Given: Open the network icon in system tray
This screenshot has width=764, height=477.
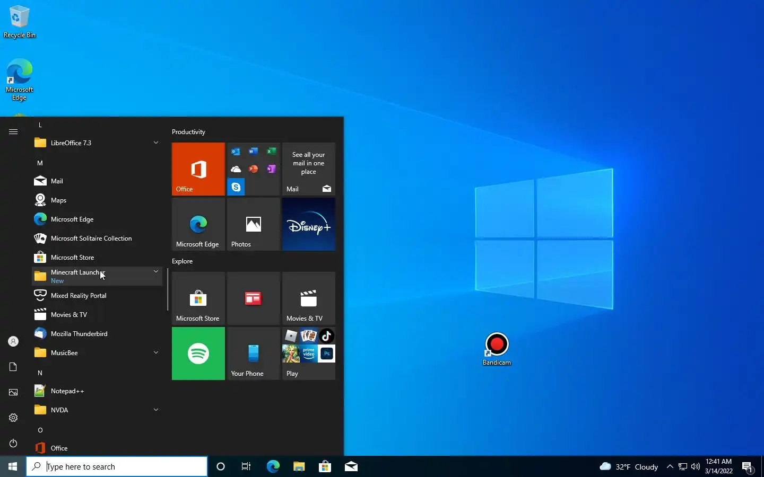Looking at the screenshot, I should [683, 466].
